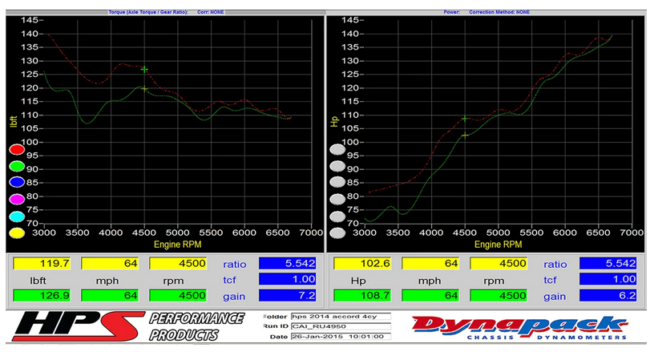Click the green crosshair marker on power curve
Screen dimensions: 654x352
coord(465,119)
